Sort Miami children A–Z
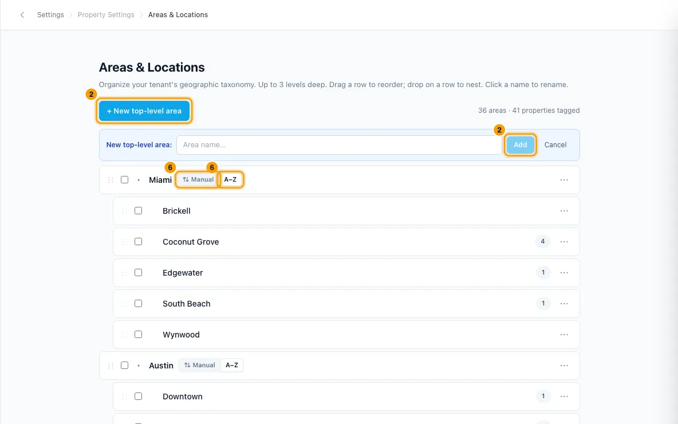Screen dimensions: 678x424 [x=230, y=179]
